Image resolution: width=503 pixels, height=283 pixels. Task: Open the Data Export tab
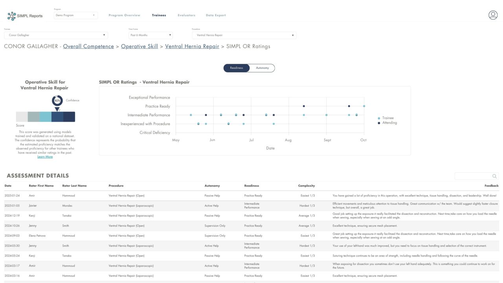pyautogui.click(x=216, y=15)
